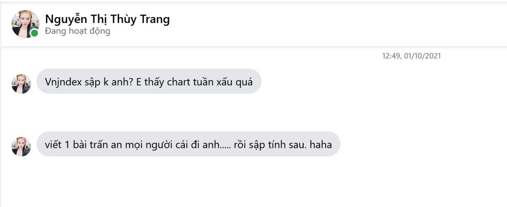Select the 'viết 1 bài trấn an' message bubble

[x=188, y=144]
